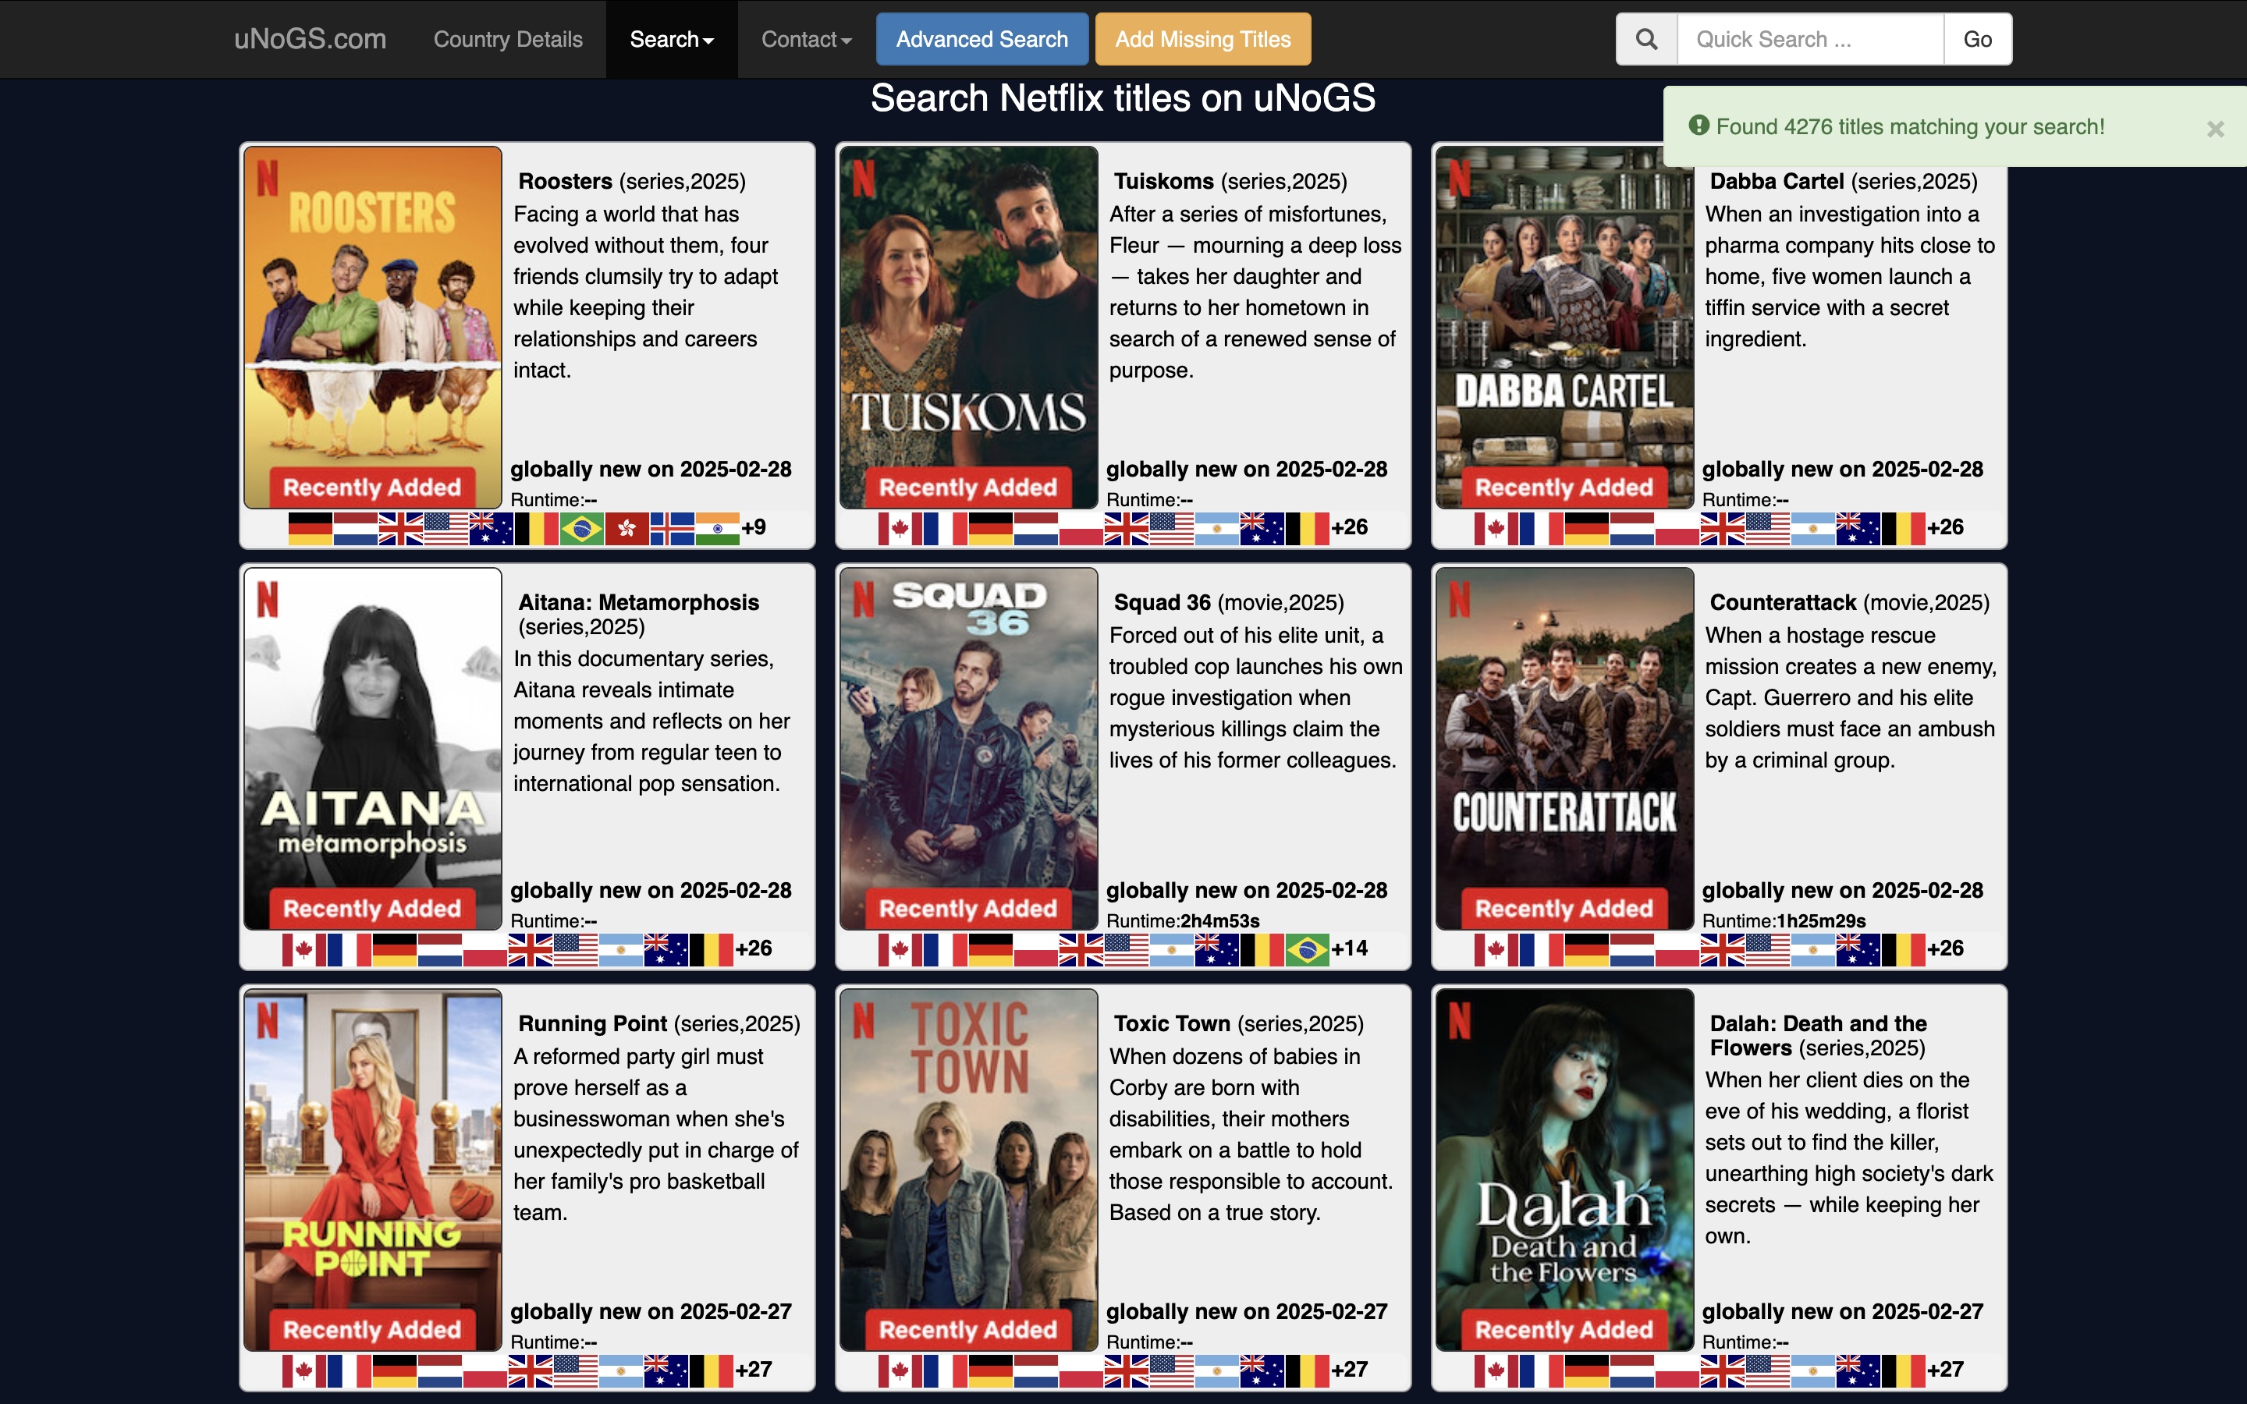Click the Belgium flag under Toxic Town
2247x1404 pixels.
point(1309,1368)
